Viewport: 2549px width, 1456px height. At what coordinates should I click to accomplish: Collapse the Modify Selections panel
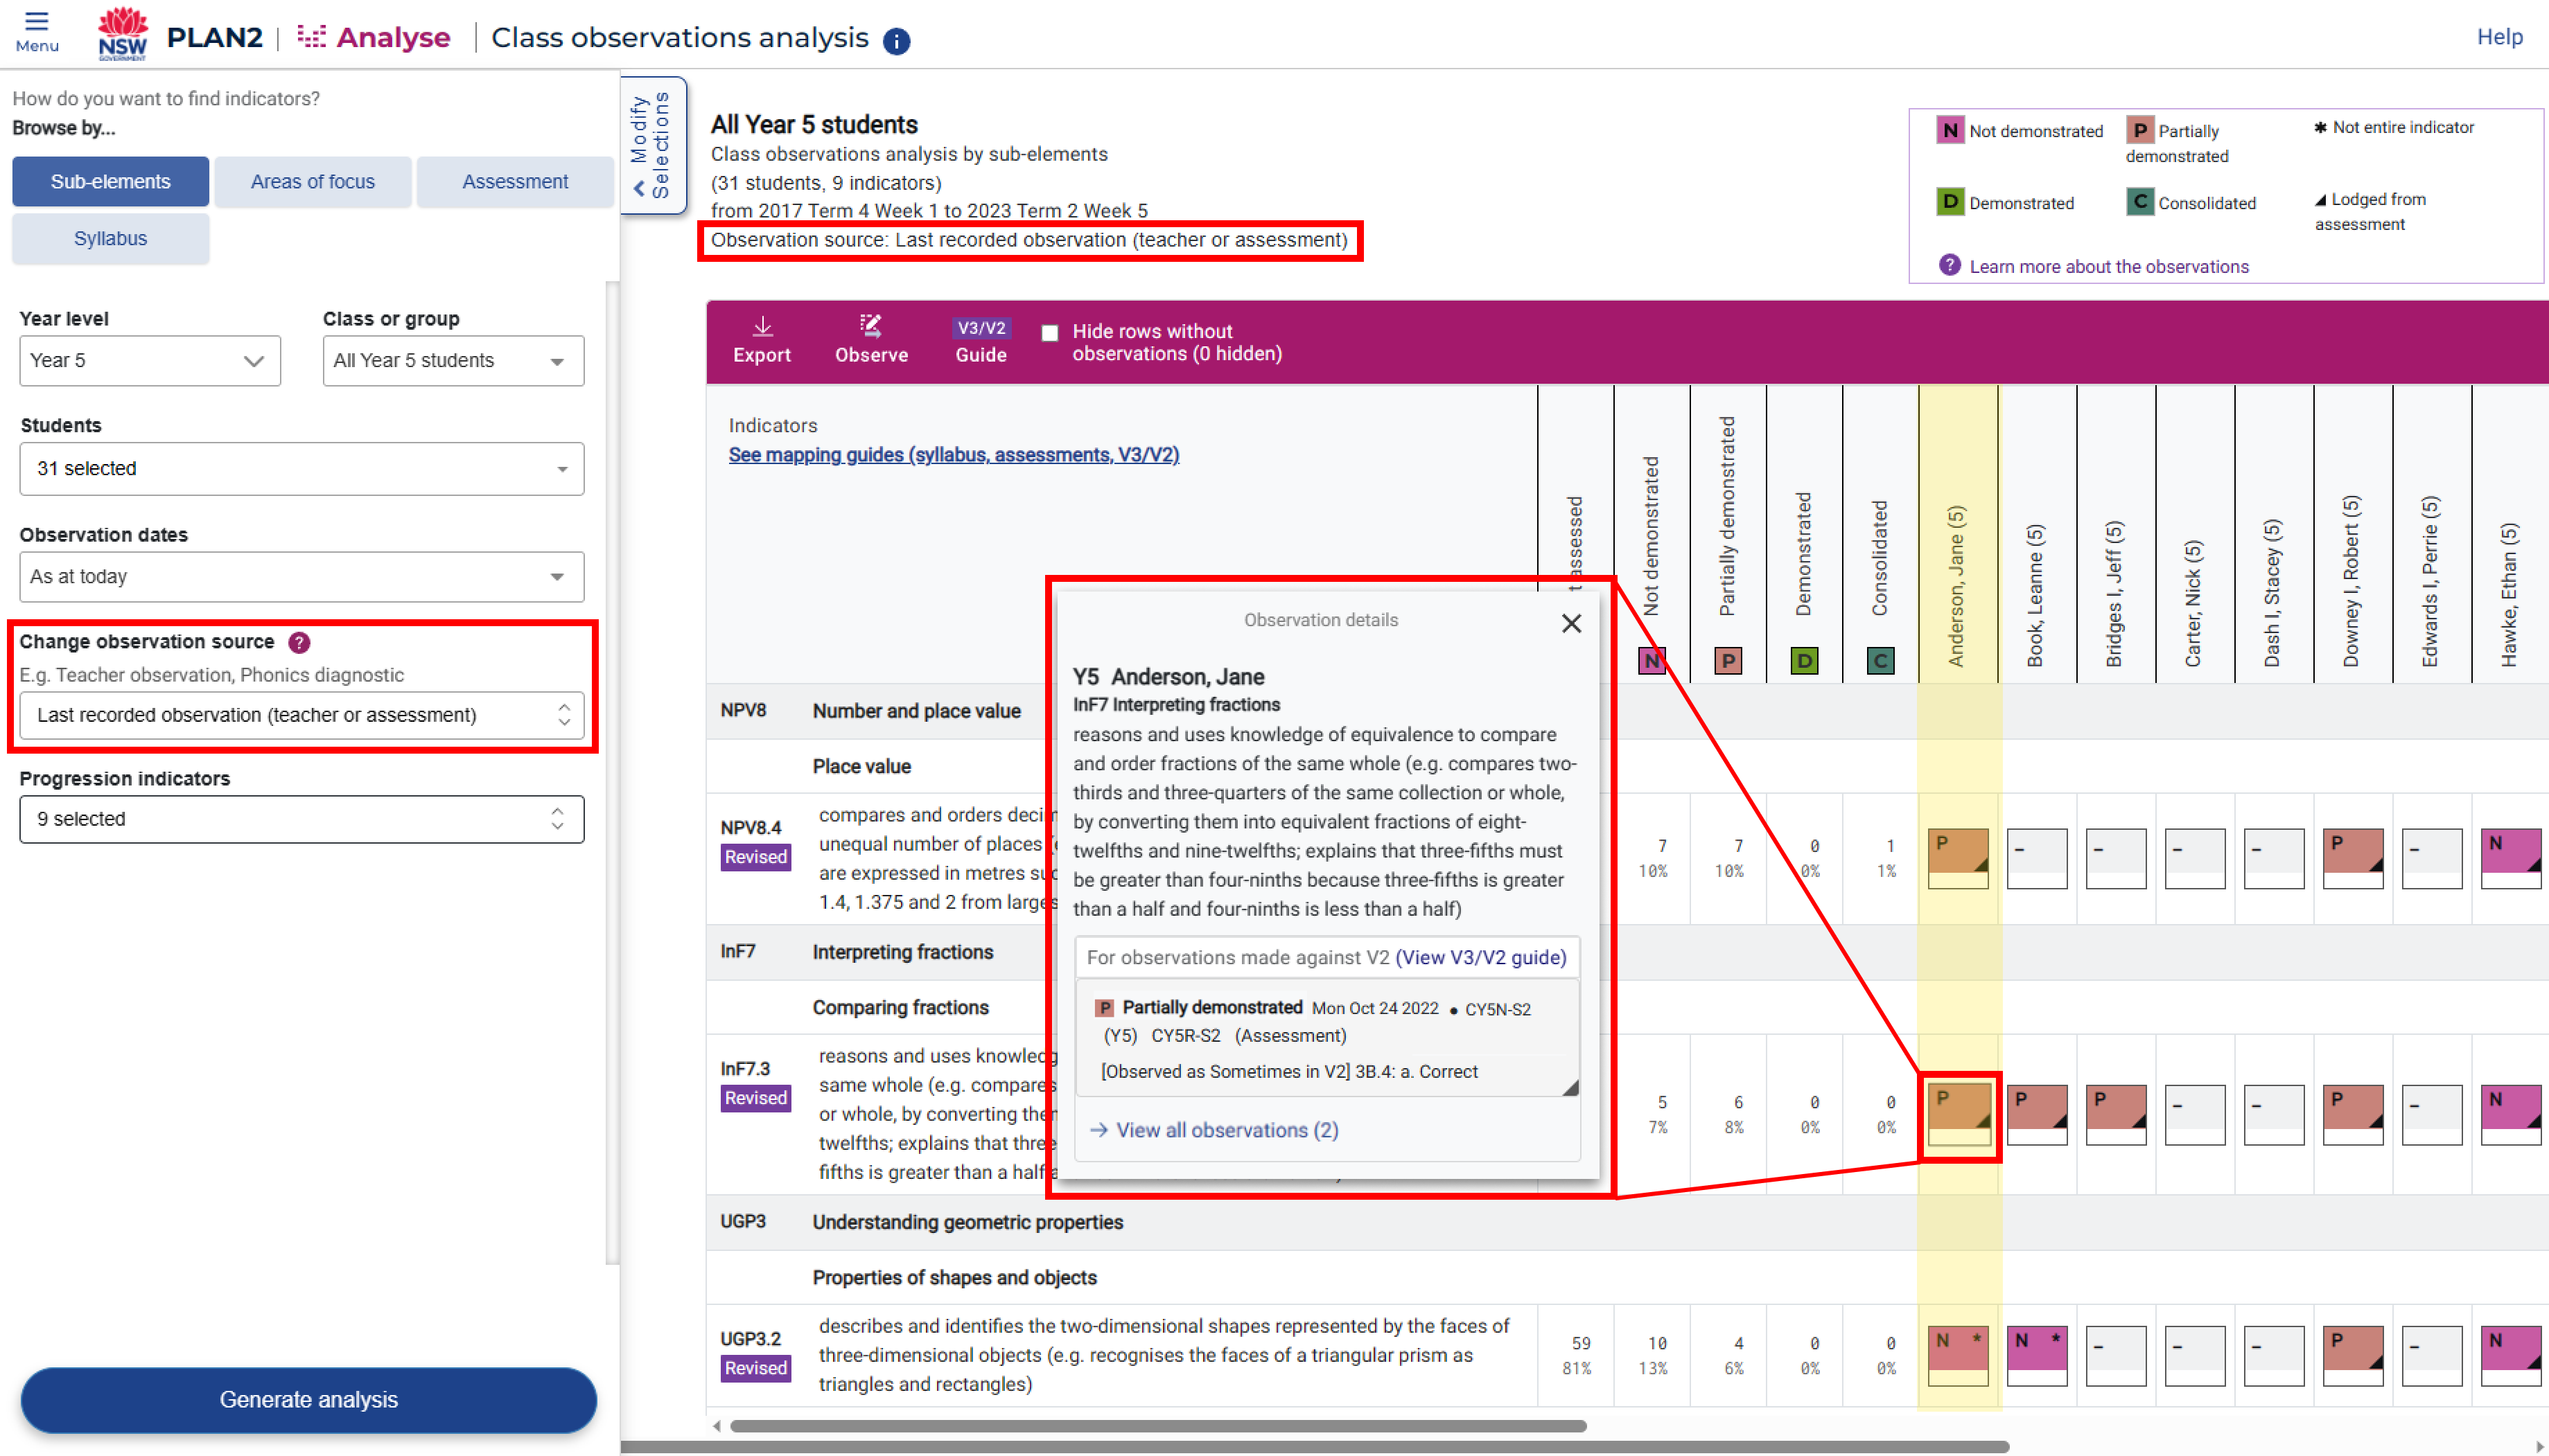(652, 145)
